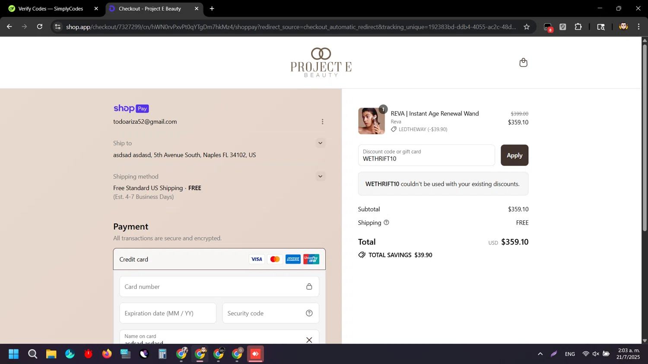Click the lock icon in Card number field
Image resolution: width=648 pixels, height=364 pixels.
(309, 286)
